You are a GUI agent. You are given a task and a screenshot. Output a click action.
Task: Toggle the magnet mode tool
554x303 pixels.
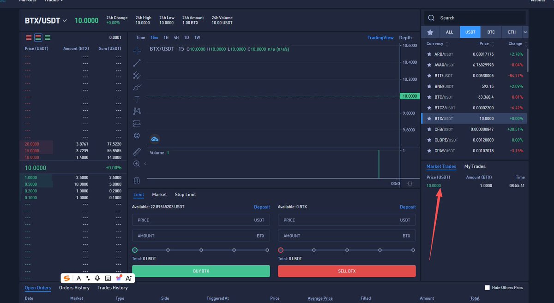click(x=137, y=180)
